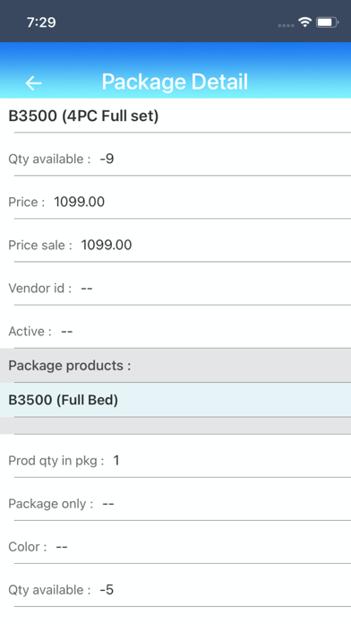Tap the B3500 (4PC Full set) heading
This screenshot has width=351, height=624.
(x=83, y=116)
